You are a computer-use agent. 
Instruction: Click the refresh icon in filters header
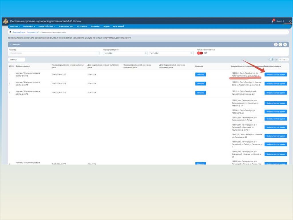coord(280,44)
